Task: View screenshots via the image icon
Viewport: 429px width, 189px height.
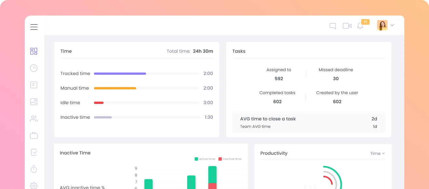Action: click(34, 102)
